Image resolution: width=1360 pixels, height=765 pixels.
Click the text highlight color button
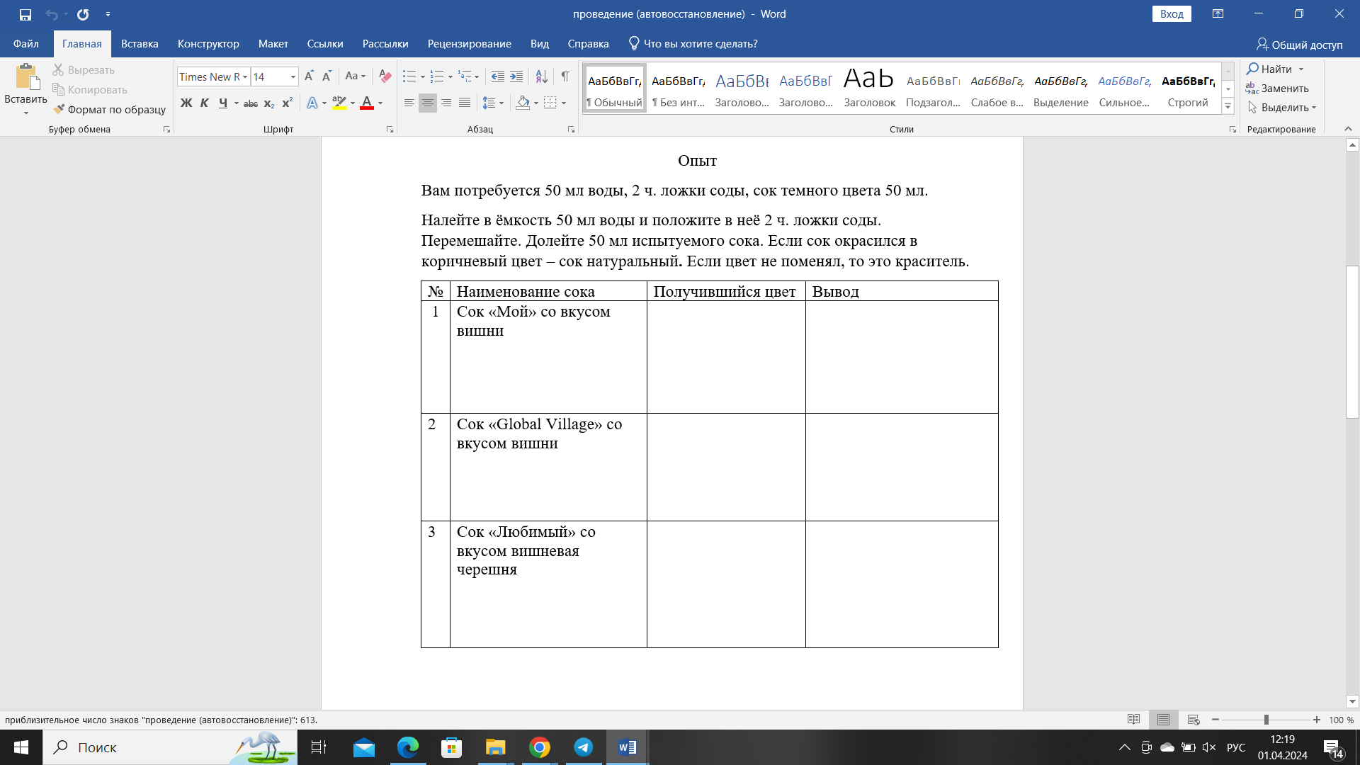[x=339, y=103]
